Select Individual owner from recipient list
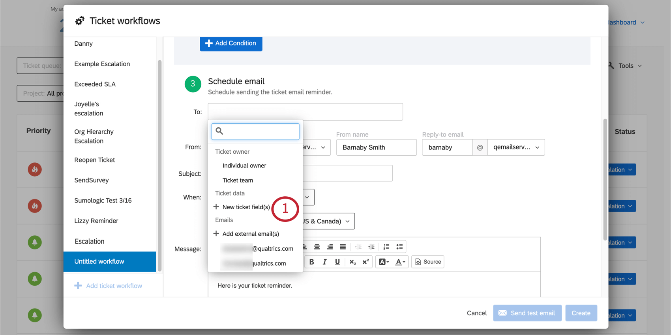This screenshot has width=671, height=335. (244, 166)
